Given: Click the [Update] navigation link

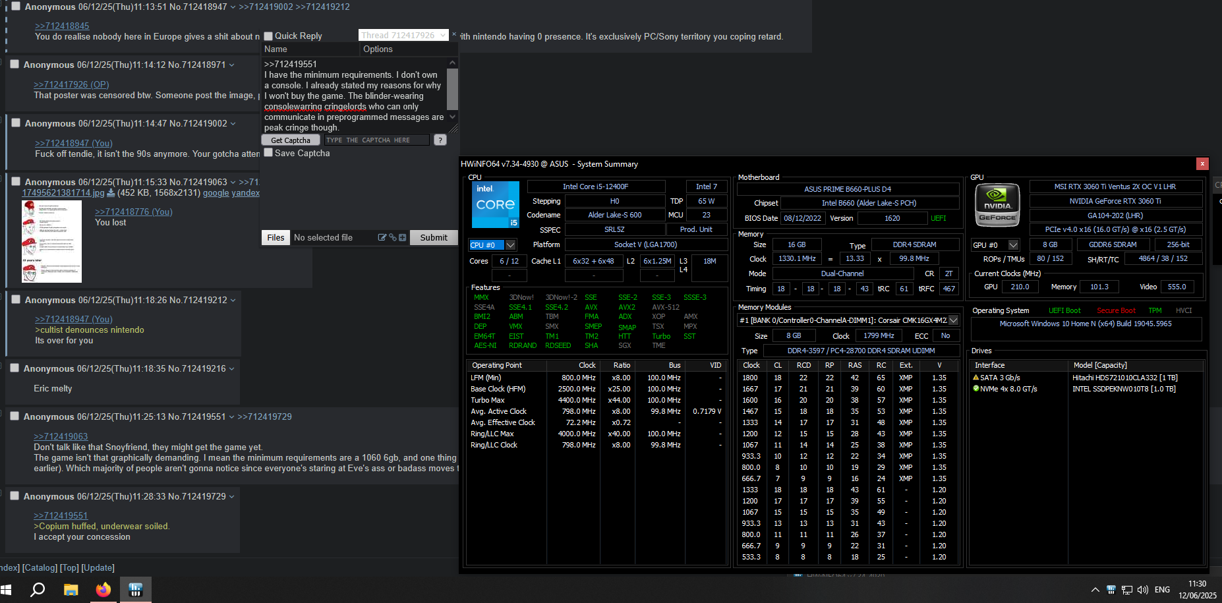Looking at the screenshot, I should coord(98,567).
